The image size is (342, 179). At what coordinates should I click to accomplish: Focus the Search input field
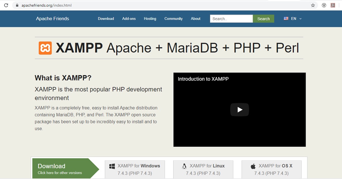[231, 19]
